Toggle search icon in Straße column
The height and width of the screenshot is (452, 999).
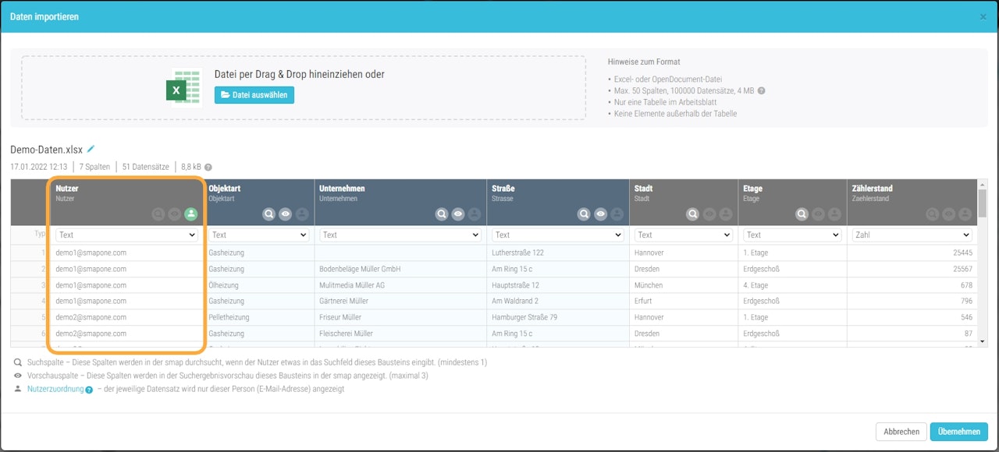pyautogui.click(x=585, y=214)
